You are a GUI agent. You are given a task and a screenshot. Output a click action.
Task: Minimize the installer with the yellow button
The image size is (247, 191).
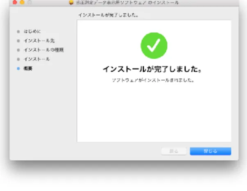(x=22, y=2)
